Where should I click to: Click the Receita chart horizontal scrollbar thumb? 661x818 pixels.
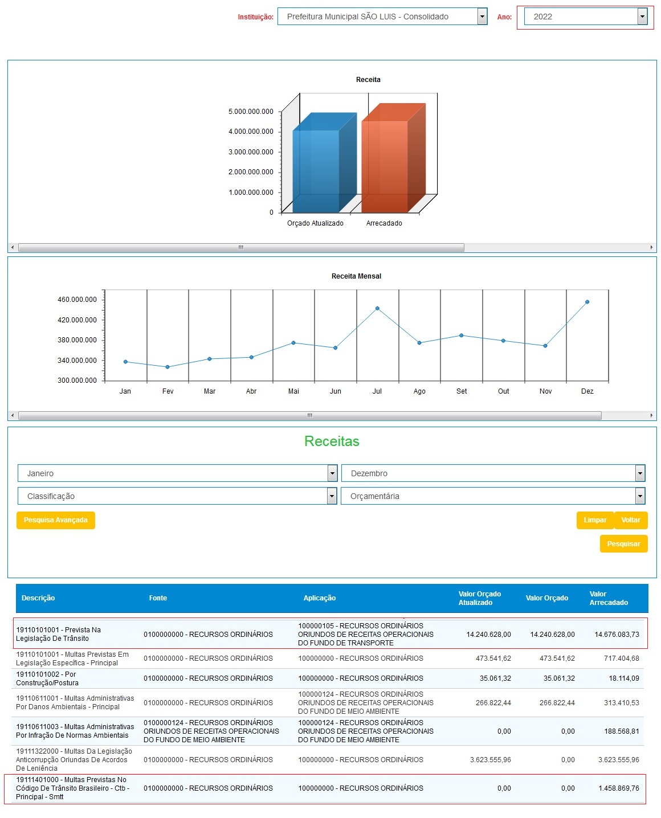coord(241,248)
